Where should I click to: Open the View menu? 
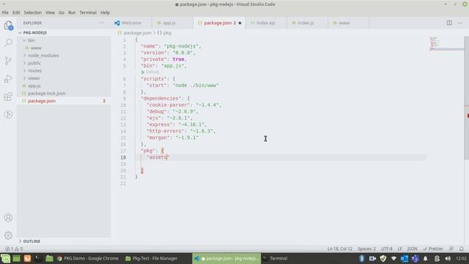pyautogui.click(x=50, y=12)
